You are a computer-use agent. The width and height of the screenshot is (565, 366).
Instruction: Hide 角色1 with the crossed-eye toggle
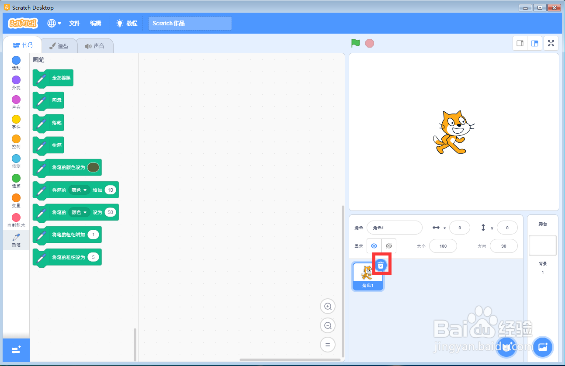388,246
